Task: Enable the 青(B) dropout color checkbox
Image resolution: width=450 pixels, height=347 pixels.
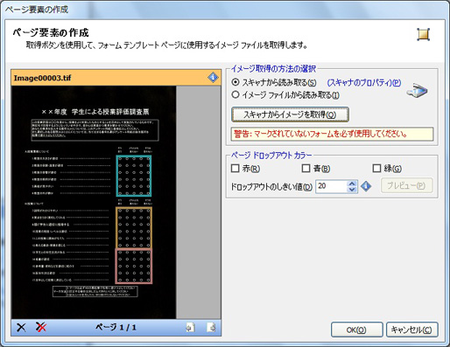Action: tap(306, 168)
